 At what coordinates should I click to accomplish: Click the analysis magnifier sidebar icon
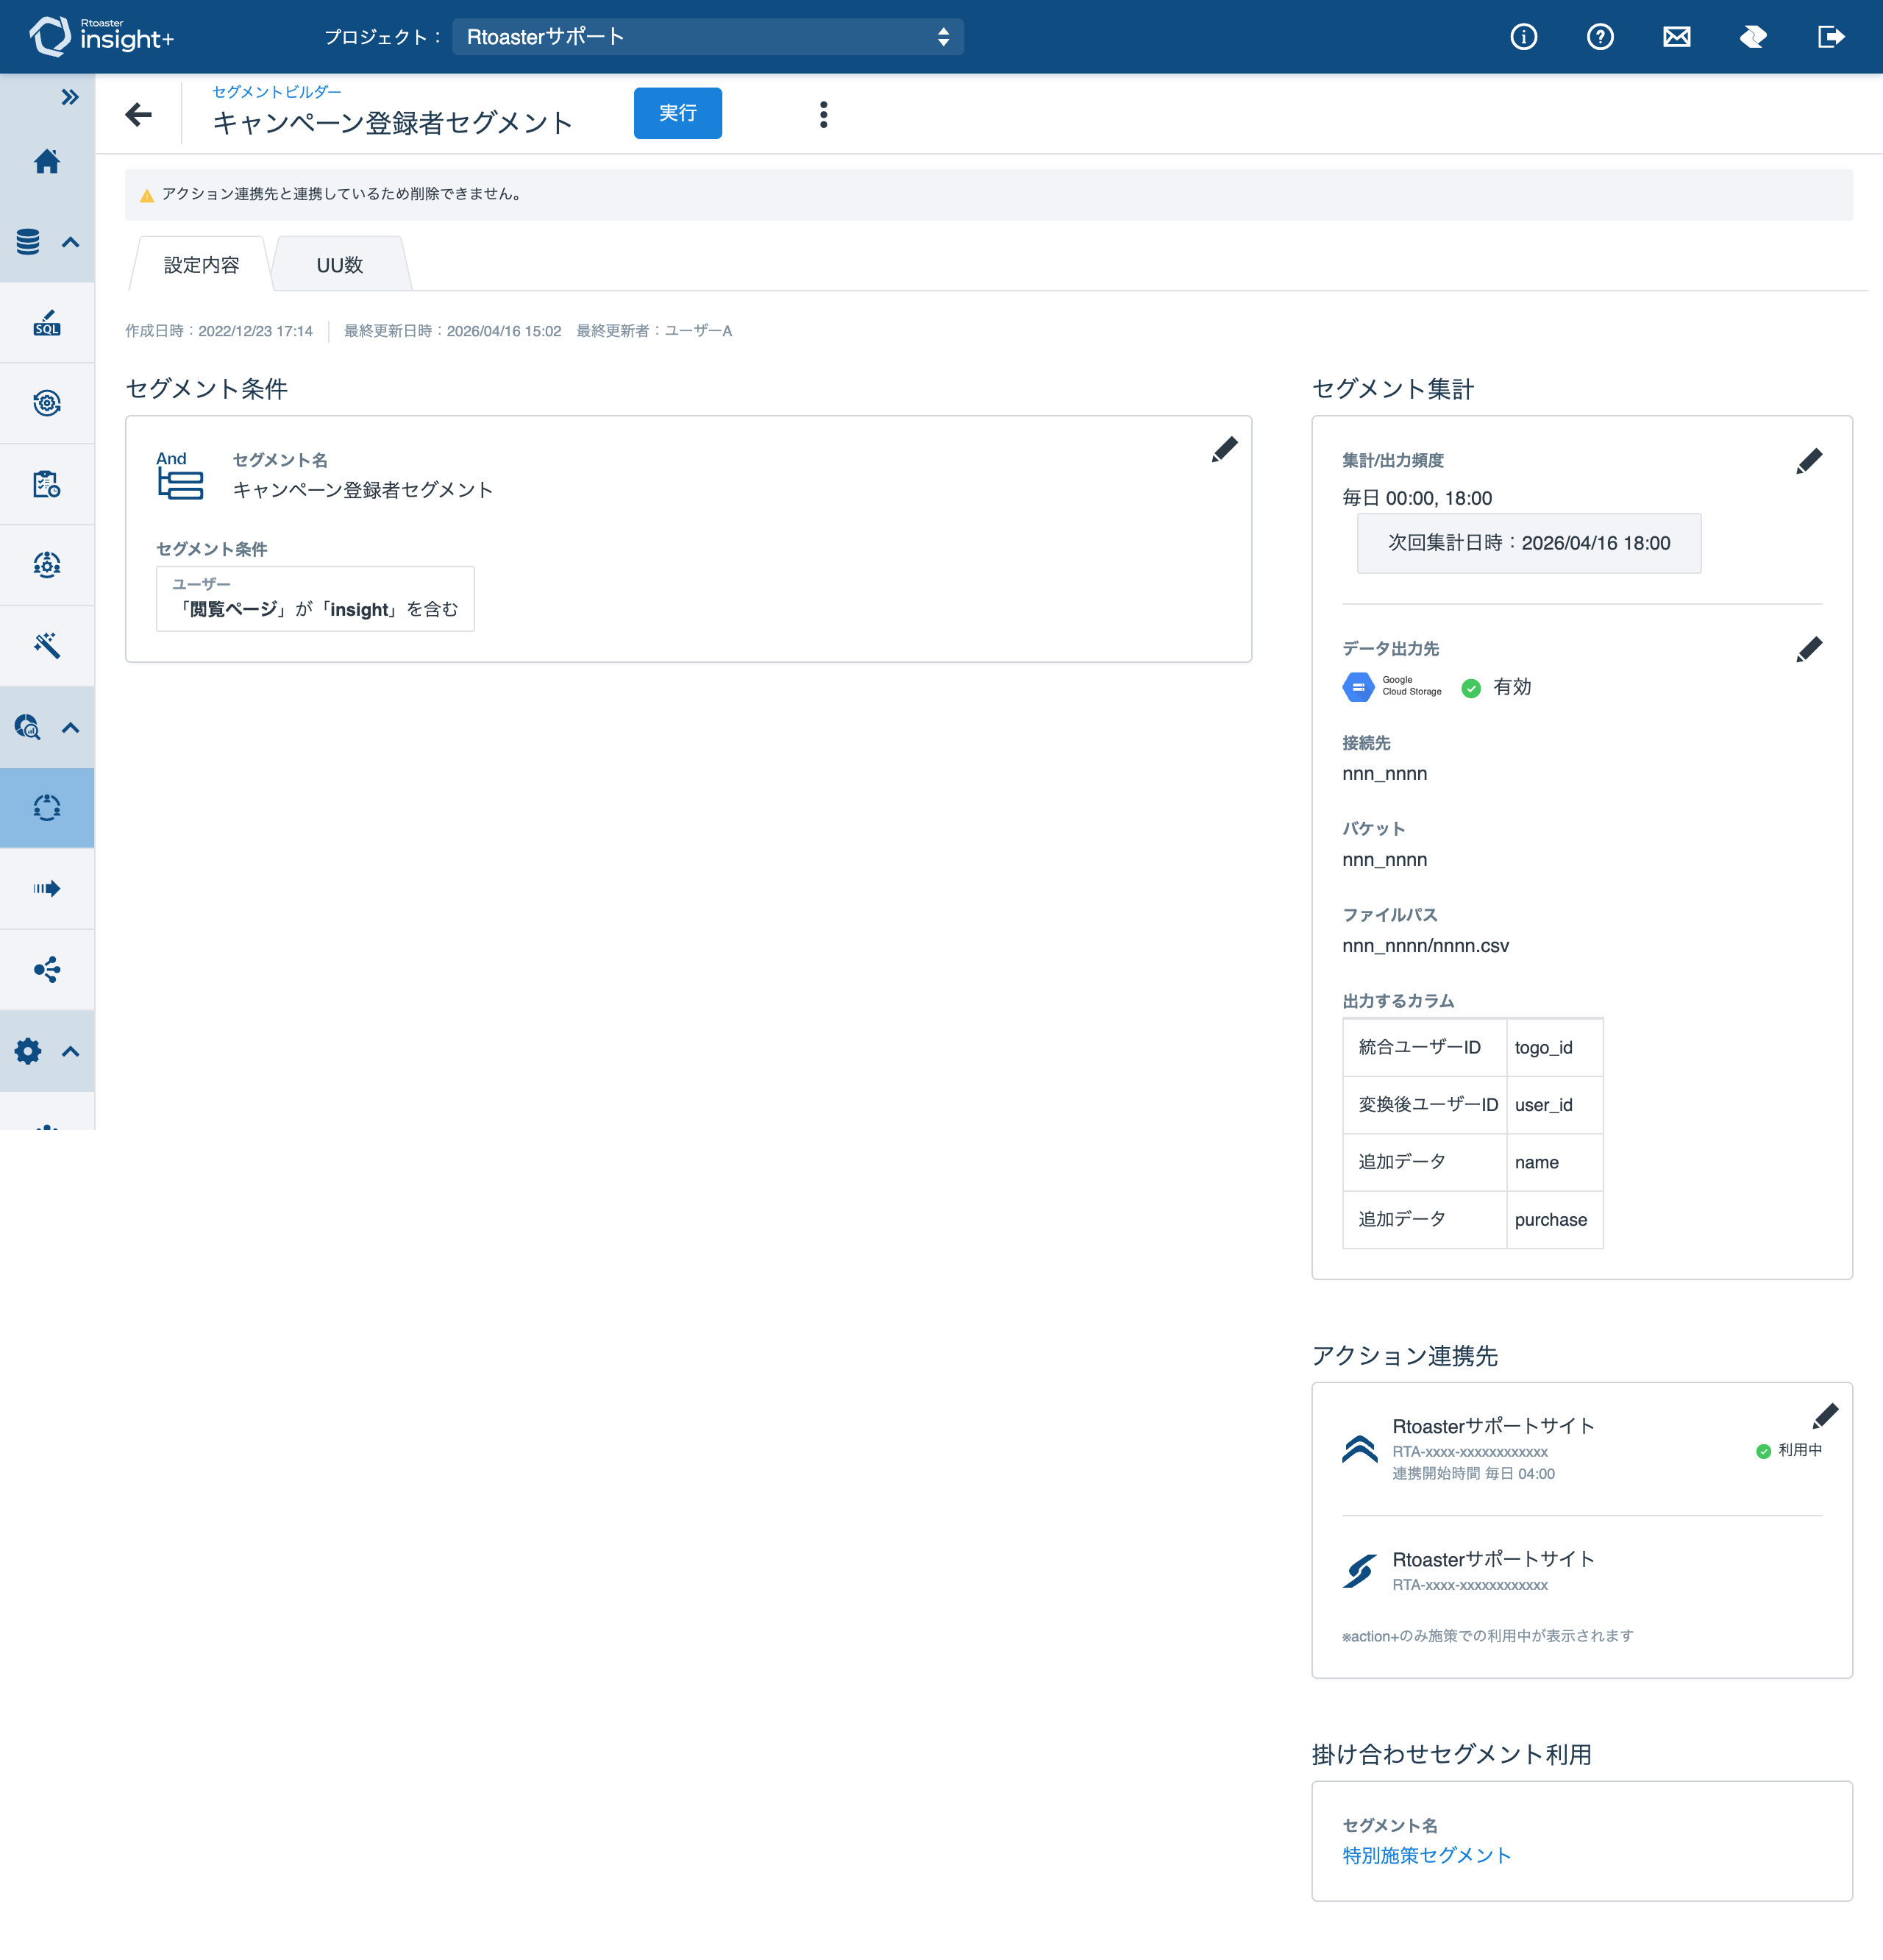pyautogui.click(x=28, y=727)
